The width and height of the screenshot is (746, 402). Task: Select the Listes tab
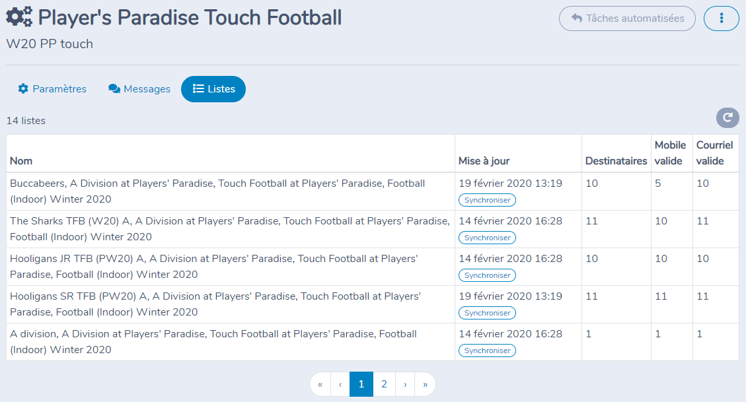coord(213,89)
